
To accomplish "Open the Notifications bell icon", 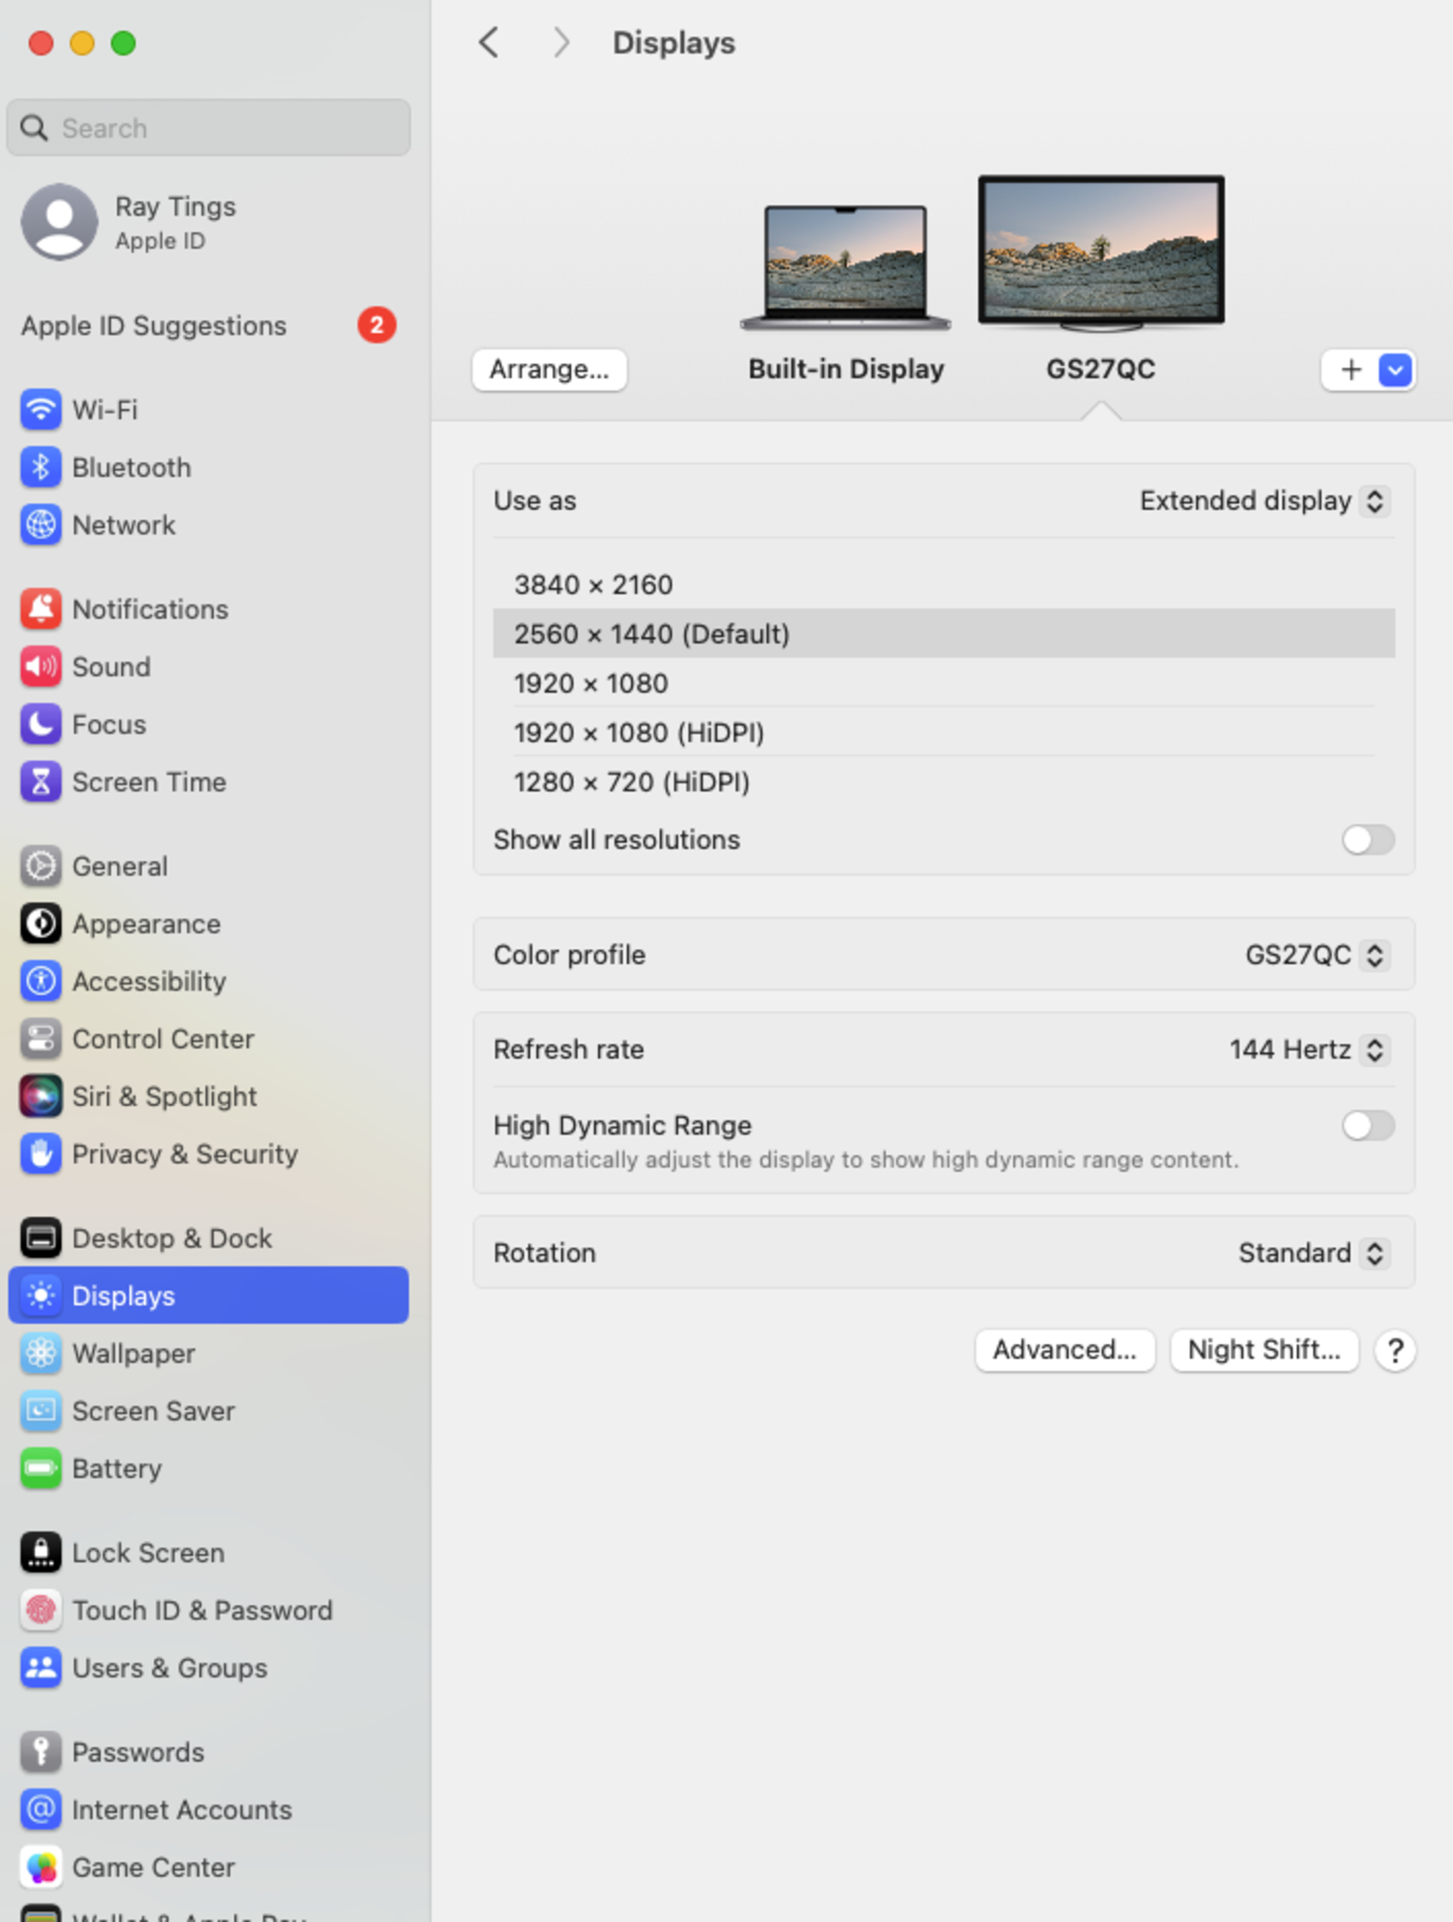I will pyautogui.click(x=41, y=609).
